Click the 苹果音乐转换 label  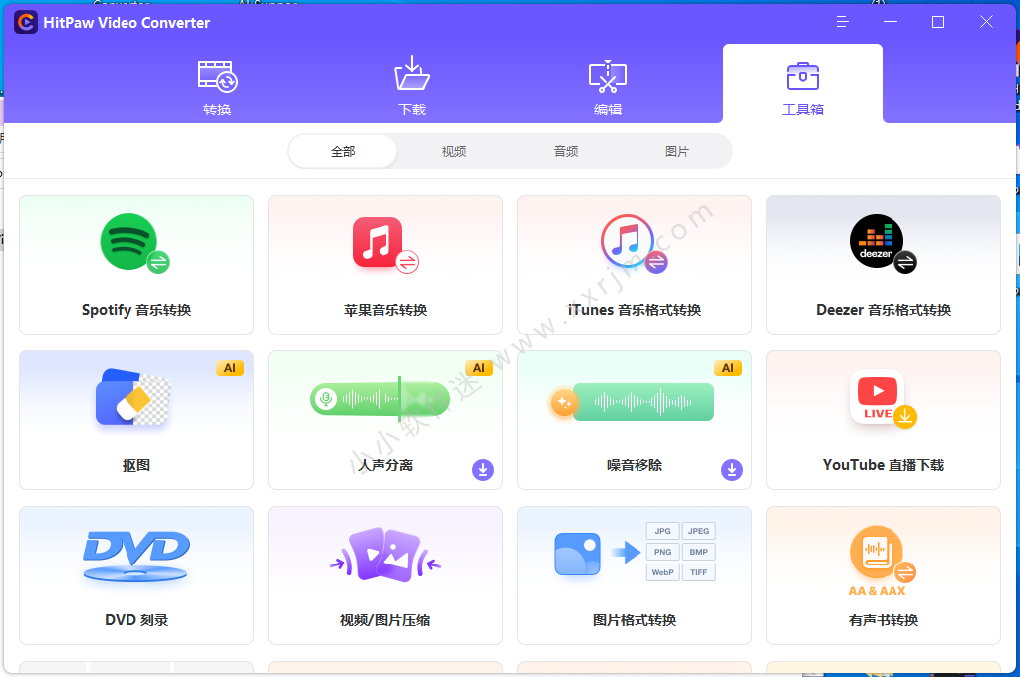tap(385, 310)
